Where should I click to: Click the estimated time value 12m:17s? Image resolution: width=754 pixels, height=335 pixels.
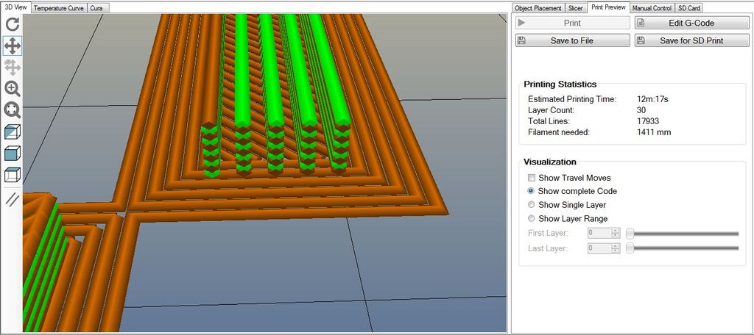(652, 99)
